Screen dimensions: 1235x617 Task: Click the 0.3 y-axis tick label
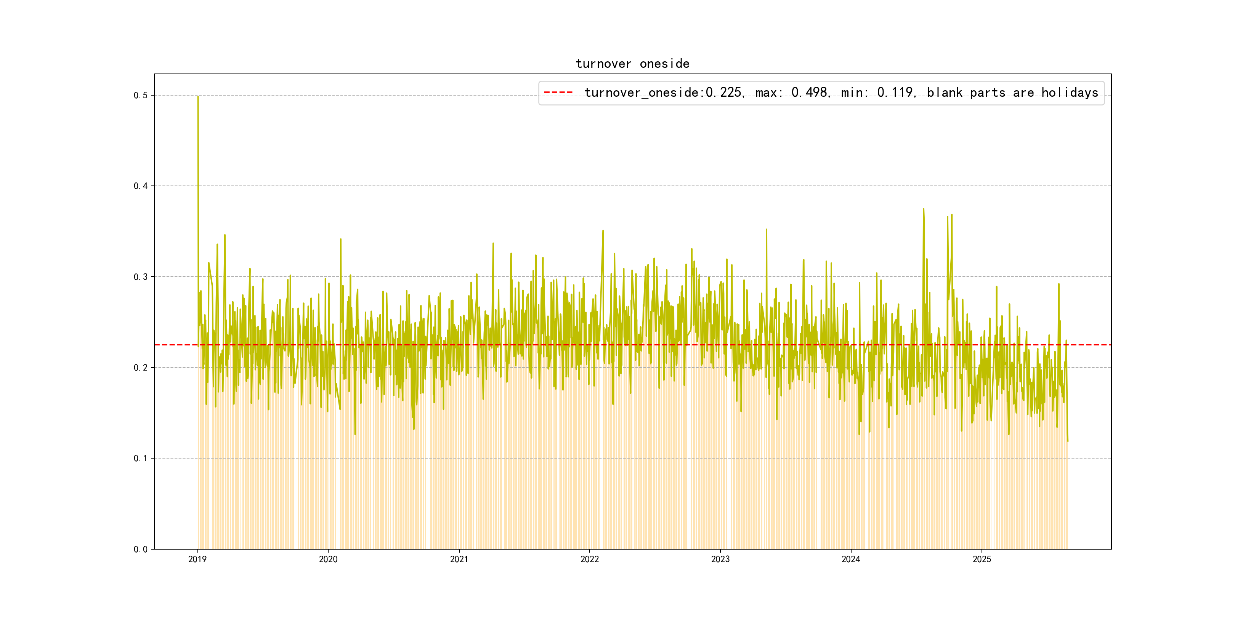tap(141, 277)
